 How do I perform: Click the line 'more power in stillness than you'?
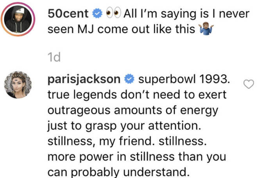click(x=137, y=157)
